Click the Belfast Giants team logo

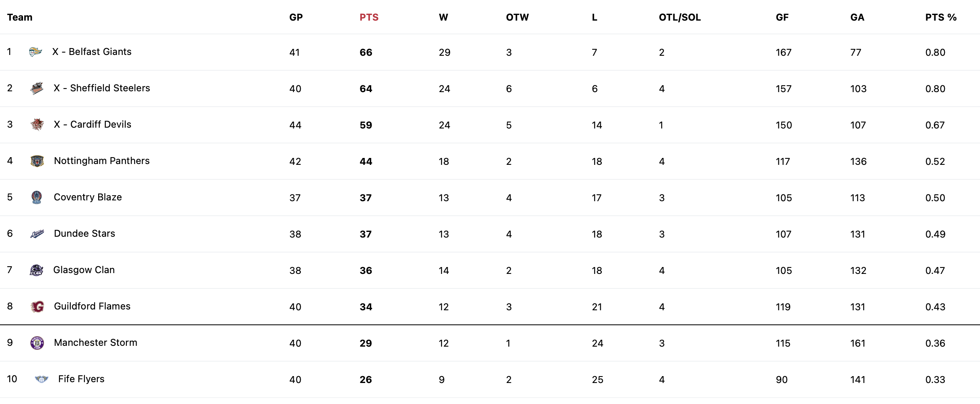point(36,52)
